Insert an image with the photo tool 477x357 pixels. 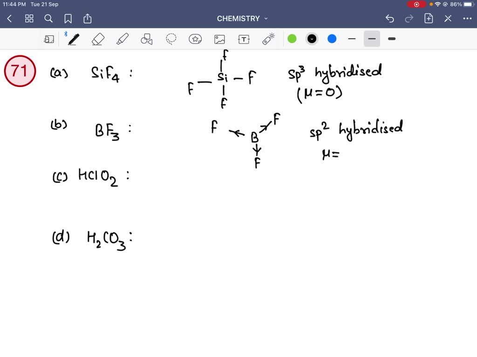pos(219,39)
